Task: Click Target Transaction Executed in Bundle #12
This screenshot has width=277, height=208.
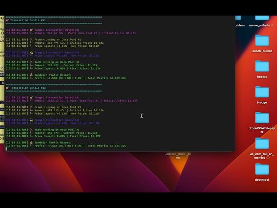Action: click(x=42, y=120)
